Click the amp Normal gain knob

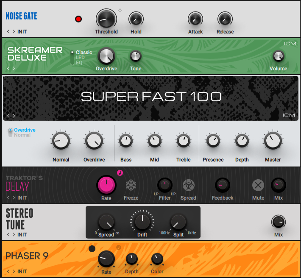61,141
